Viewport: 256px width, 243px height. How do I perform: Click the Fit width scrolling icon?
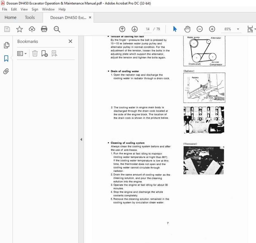(x=250, y=29)
